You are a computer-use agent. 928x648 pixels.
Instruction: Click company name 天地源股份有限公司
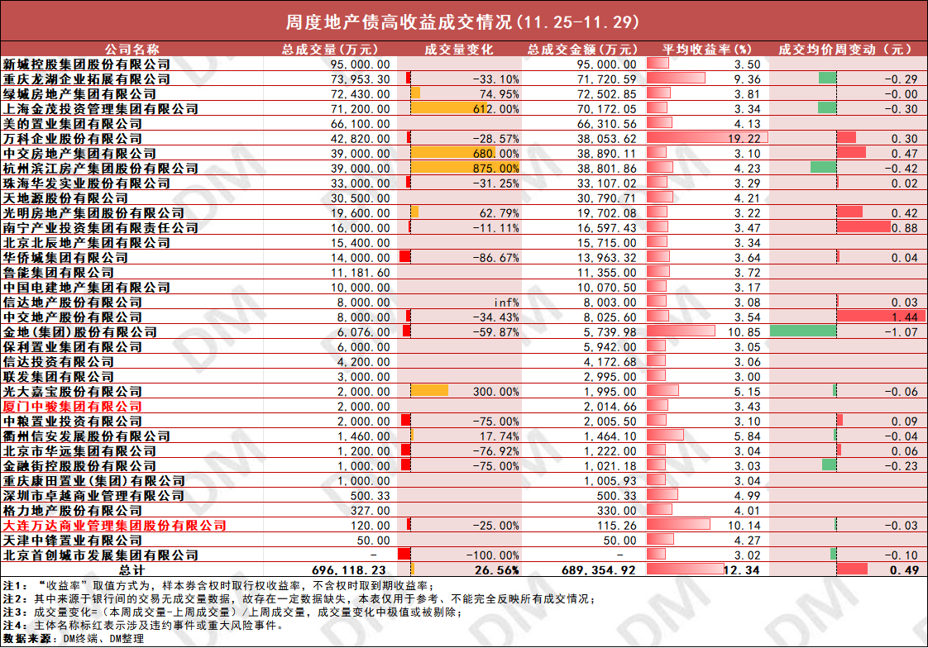click(65, 198)
